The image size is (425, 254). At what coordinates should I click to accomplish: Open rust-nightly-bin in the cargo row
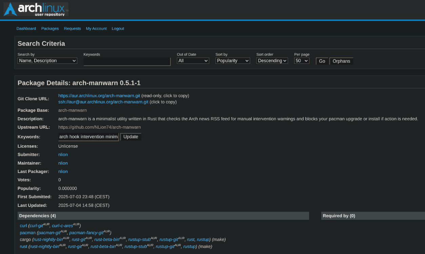point(48,240)
